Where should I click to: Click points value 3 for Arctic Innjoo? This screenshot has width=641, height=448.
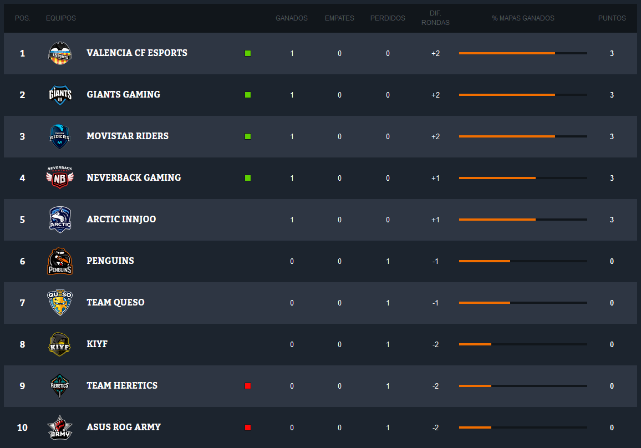[x=612, y=220]
